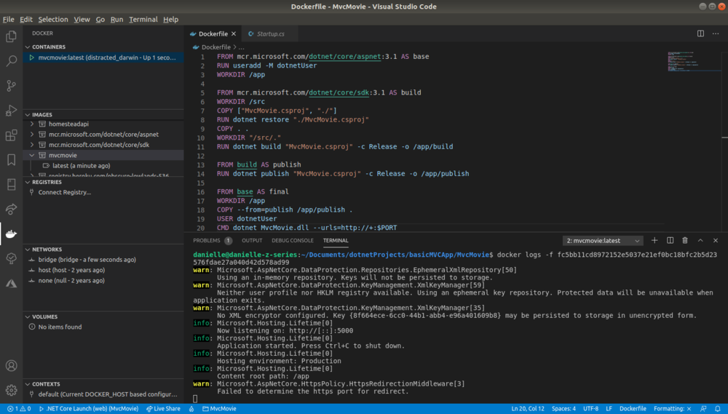Expand the homesteadapi image

tap(32, 124)
